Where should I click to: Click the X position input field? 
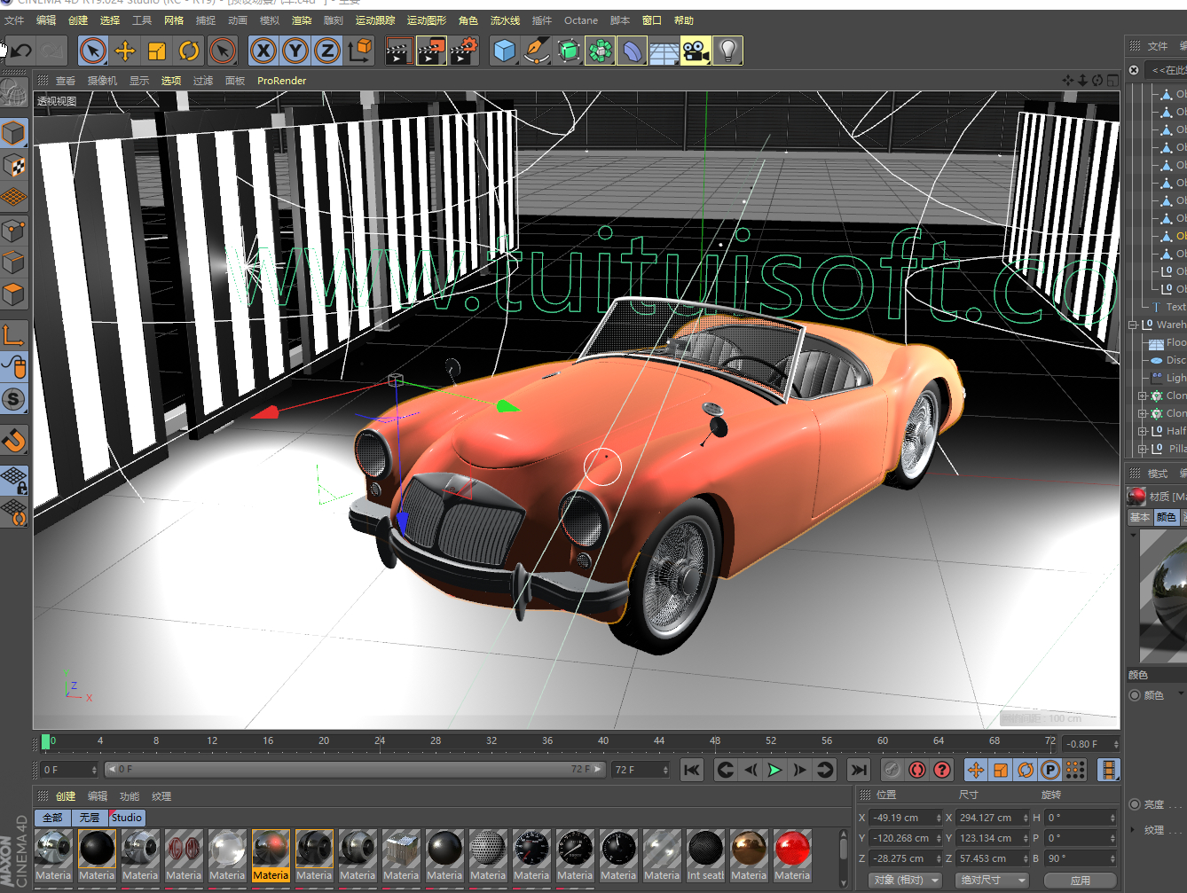tap(906, 818)
